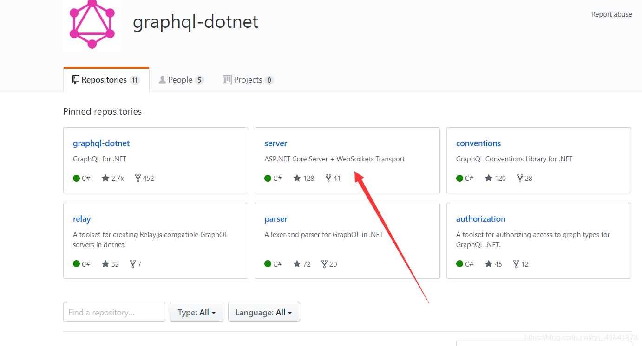642x346 pixels.
Task: Open the Type: All dropdown
Action: (197, 312)
